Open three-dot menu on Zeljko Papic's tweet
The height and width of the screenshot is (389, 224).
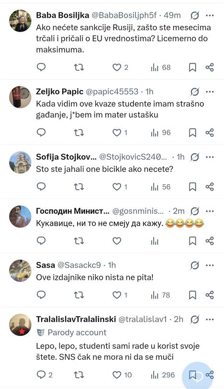pos(210,92)
